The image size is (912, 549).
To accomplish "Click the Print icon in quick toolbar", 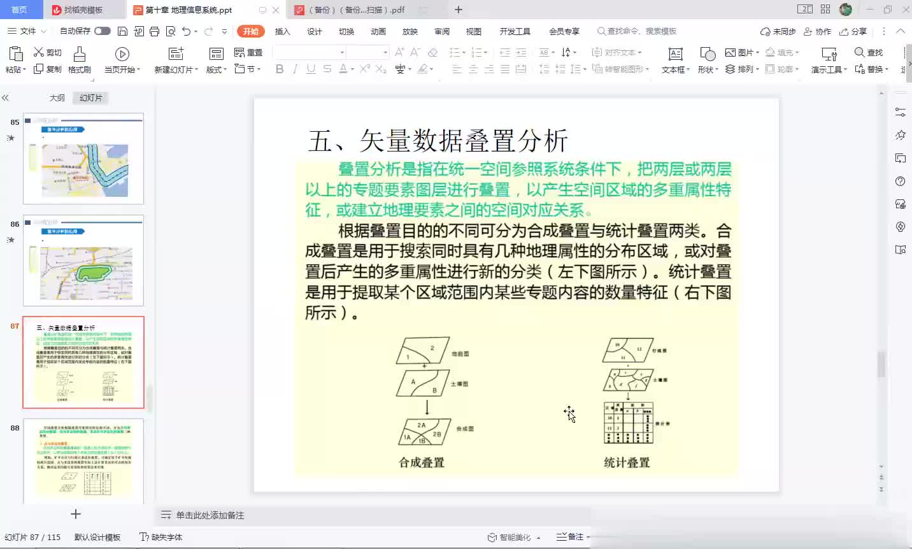I will pyautogui.click(x=154, y=31).
